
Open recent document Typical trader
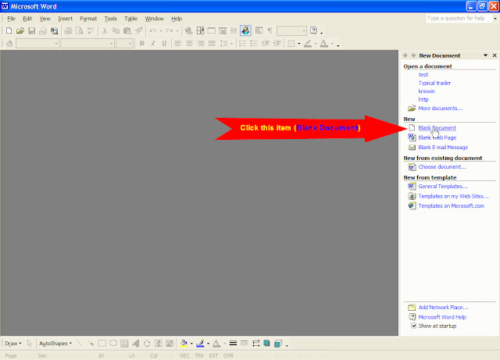click(x=434, y=83)
